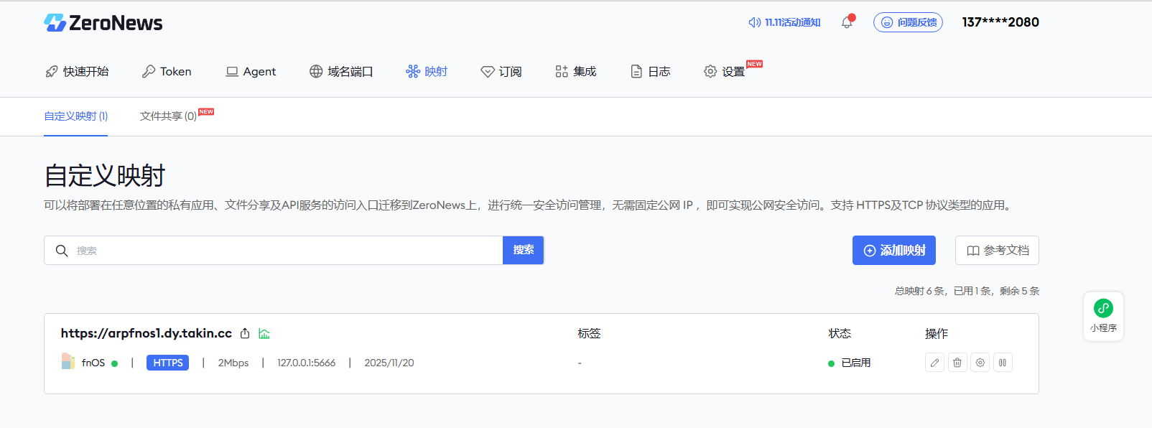Open the 参考文档 reference docs
The width and height of the screenshot is (1152, 428).
pos(997,251)
